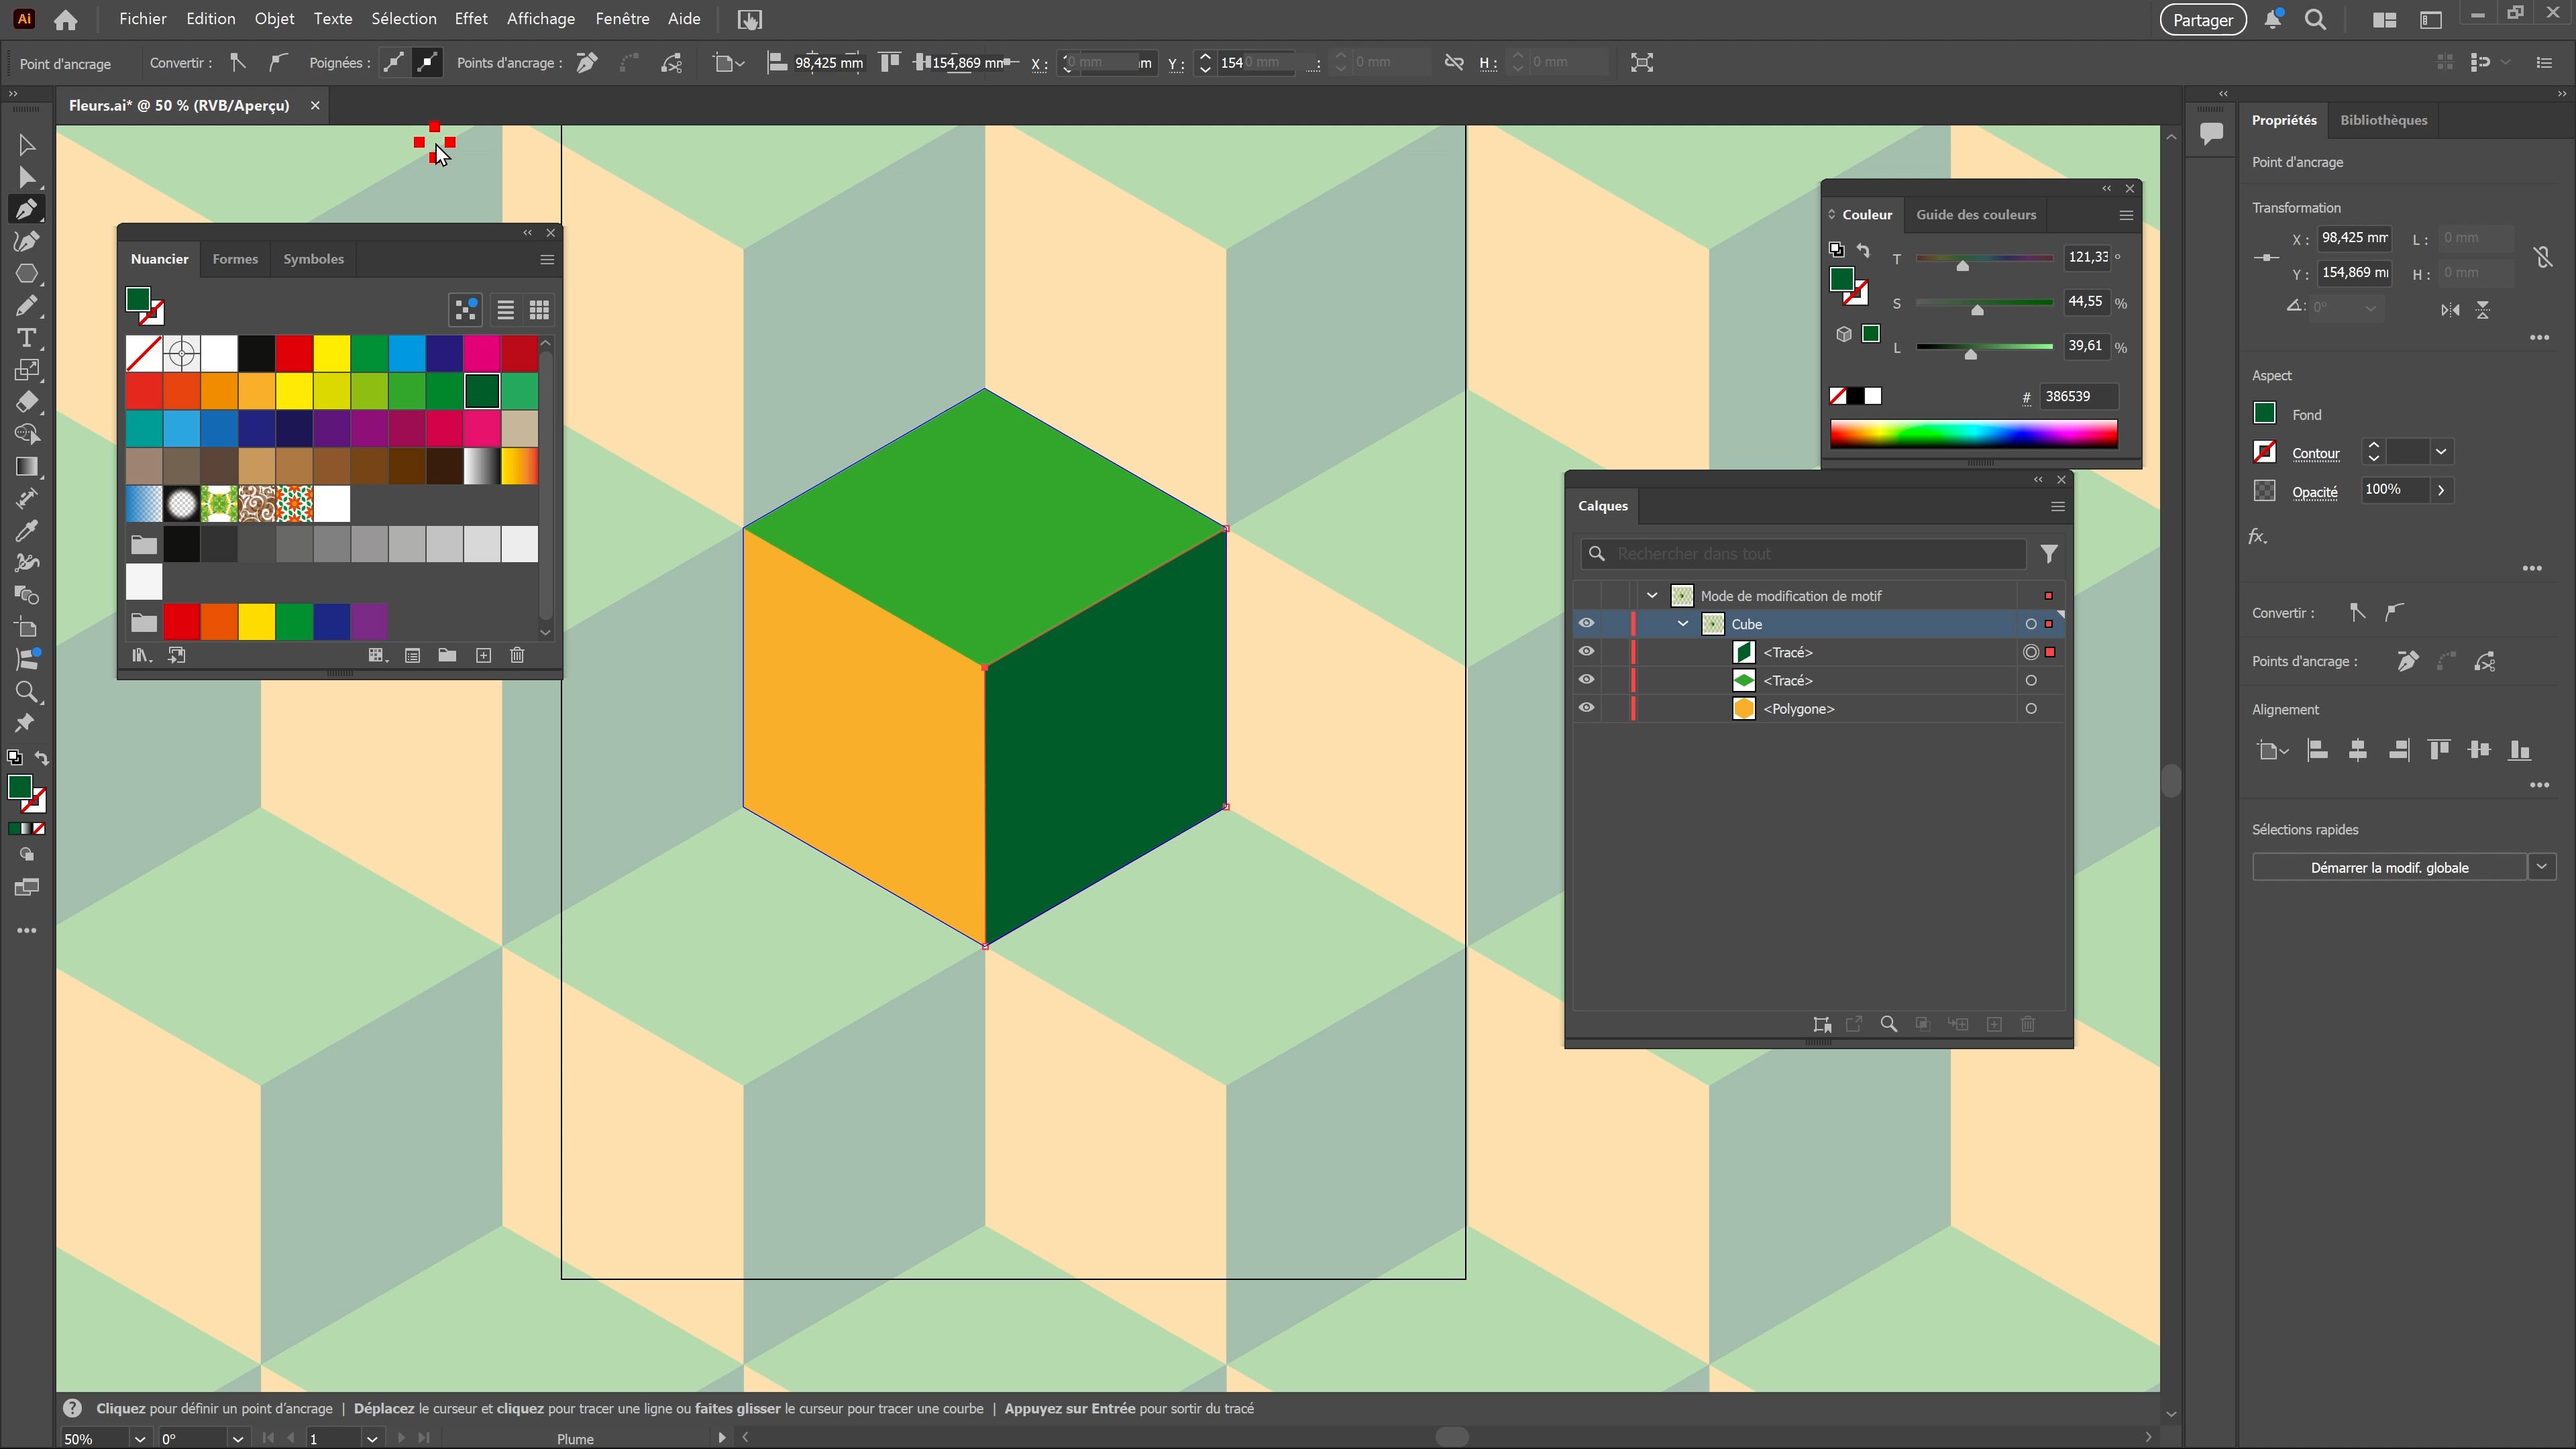This screenshot has width=2576, height=1449.
Task: Click the L lightness slider track
Action: (1984, 347)
